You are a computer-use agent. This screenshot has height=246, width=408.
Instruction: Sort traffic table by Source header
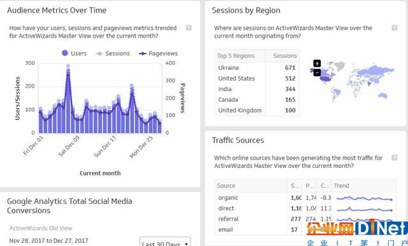(251, 186)
